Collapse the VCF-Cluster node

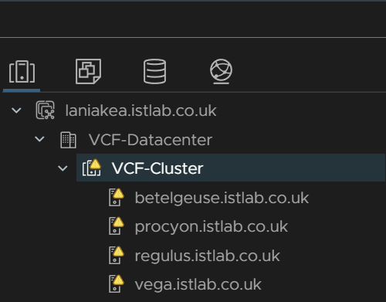63,168
